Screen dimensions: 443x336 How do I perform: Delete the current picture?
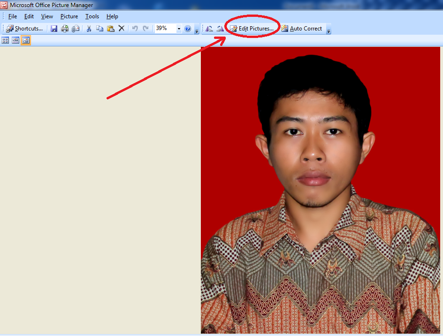[121, 28]
